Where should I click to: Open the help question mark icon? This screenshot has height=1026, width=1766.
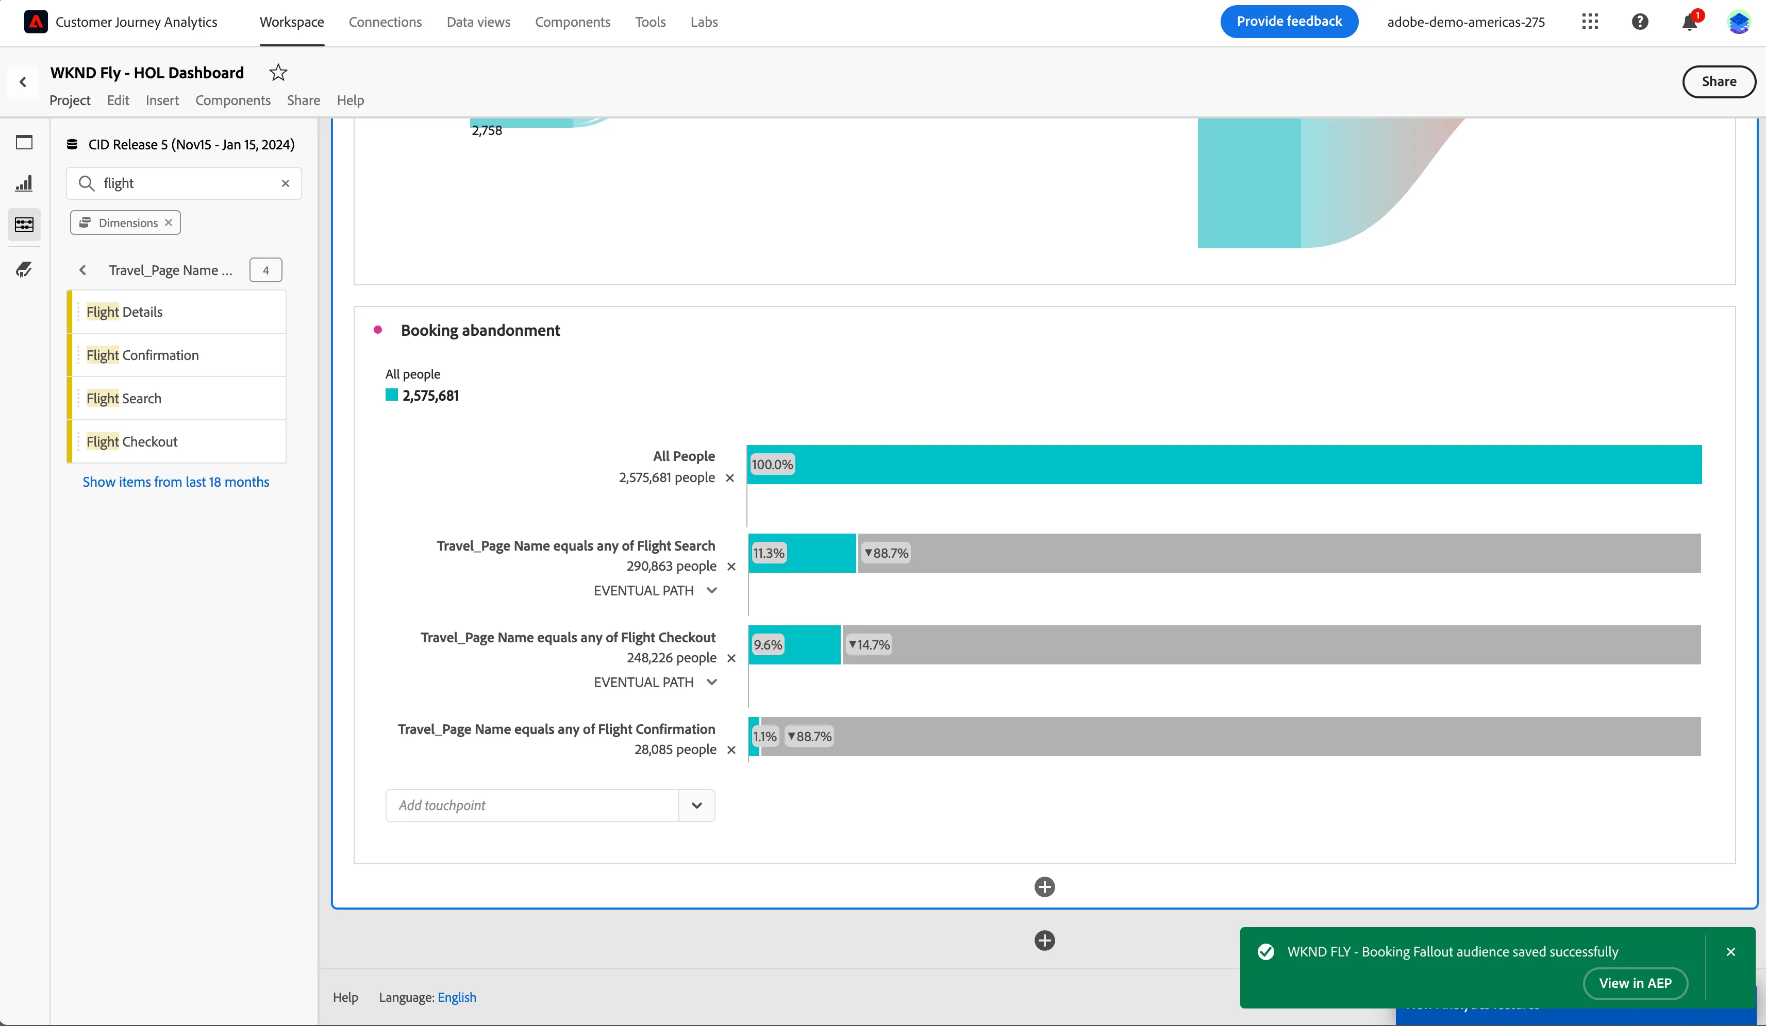click(x=1640, y=22)
